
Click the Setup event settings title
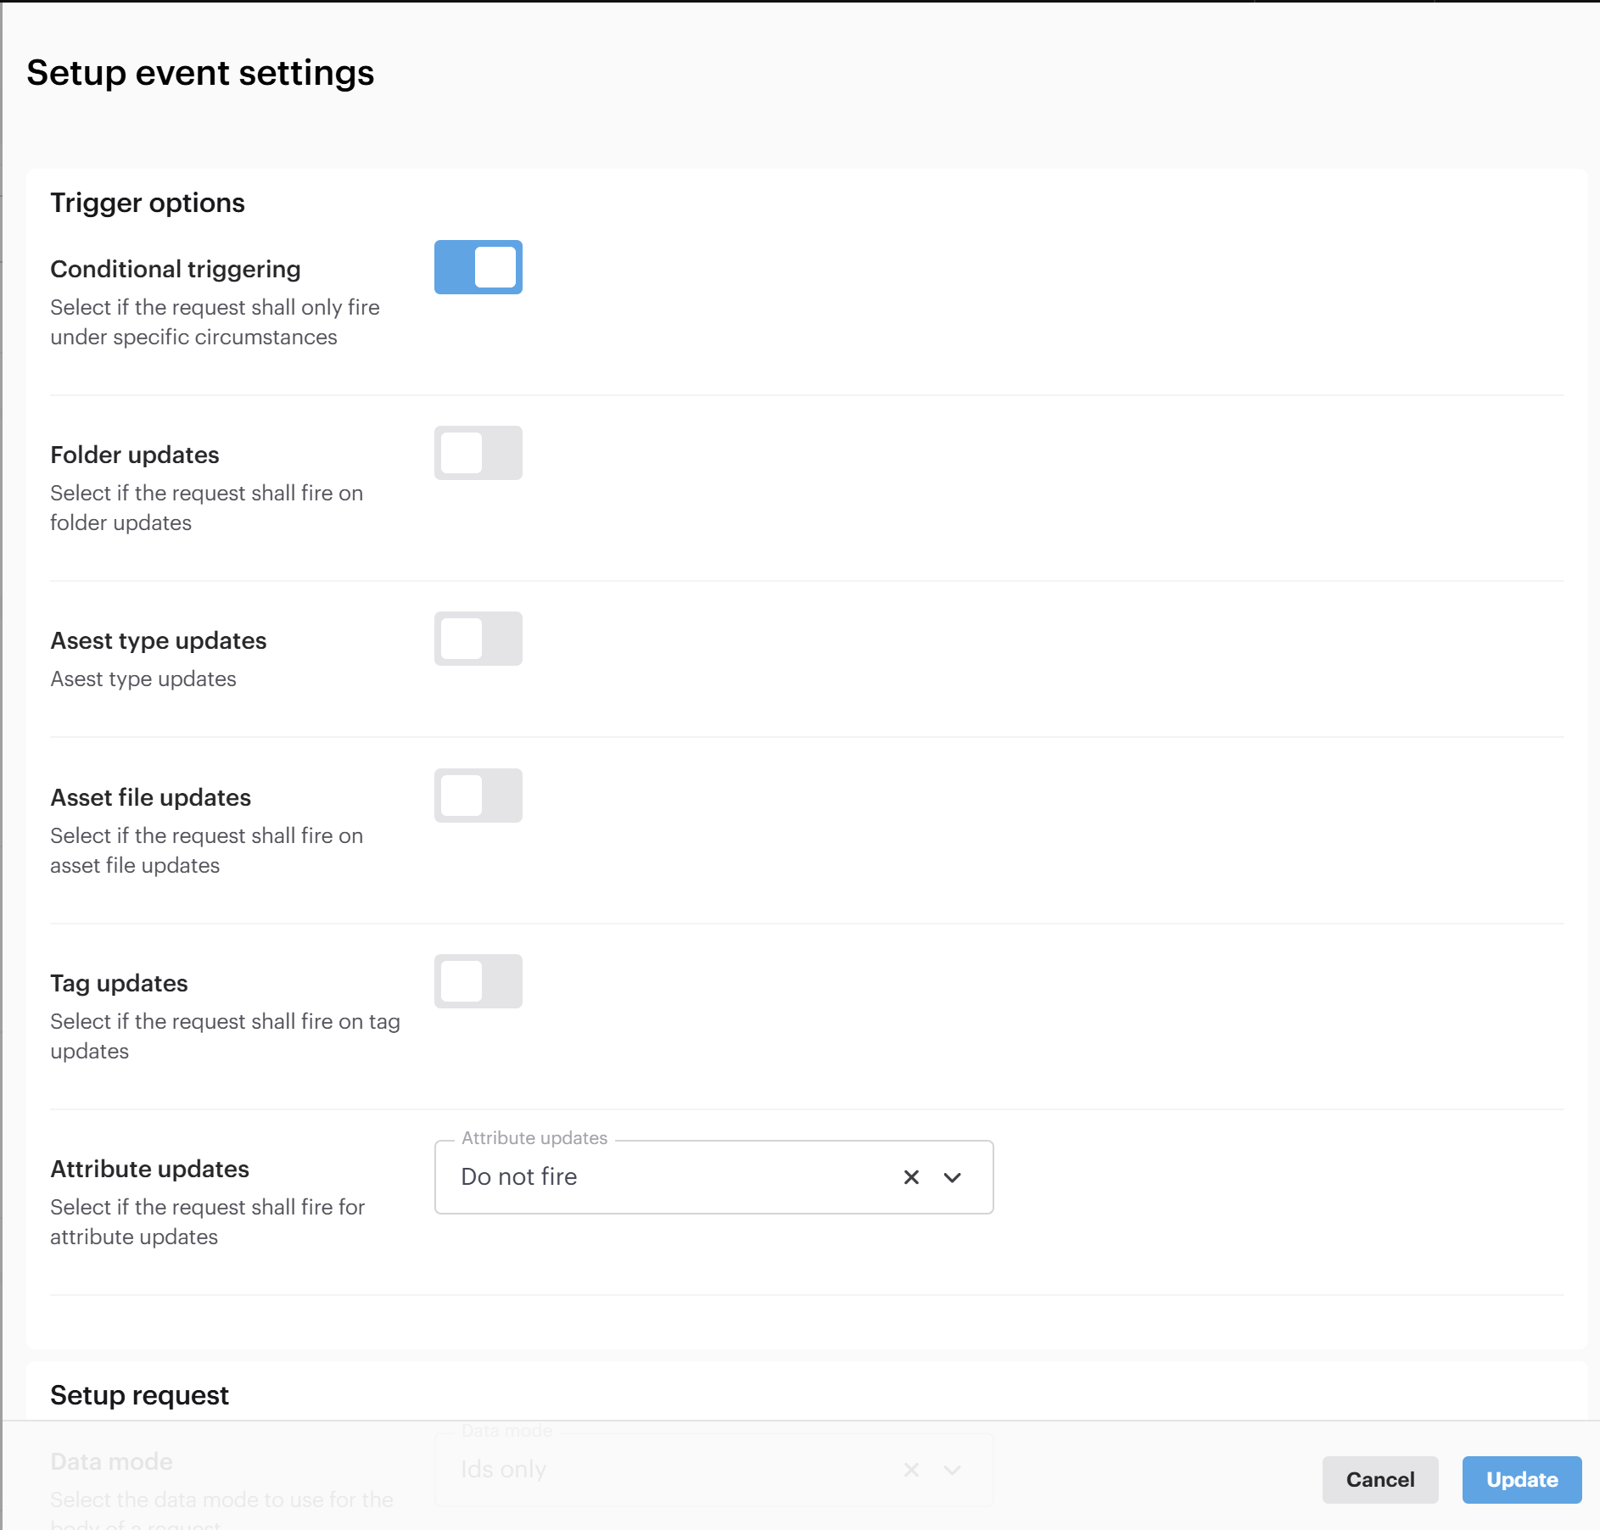click(200, 73)
